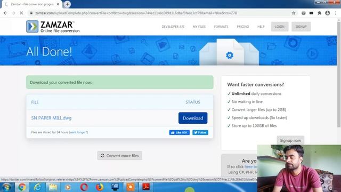Open a new browser tab

(67, 4)
